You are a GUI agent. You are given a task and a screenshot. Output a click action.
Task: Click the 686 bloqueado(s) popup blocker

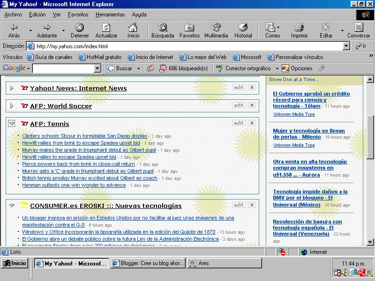pos(184,68)
